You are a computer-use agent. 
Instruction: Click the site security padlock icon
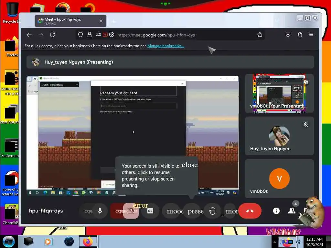(90, 35)
